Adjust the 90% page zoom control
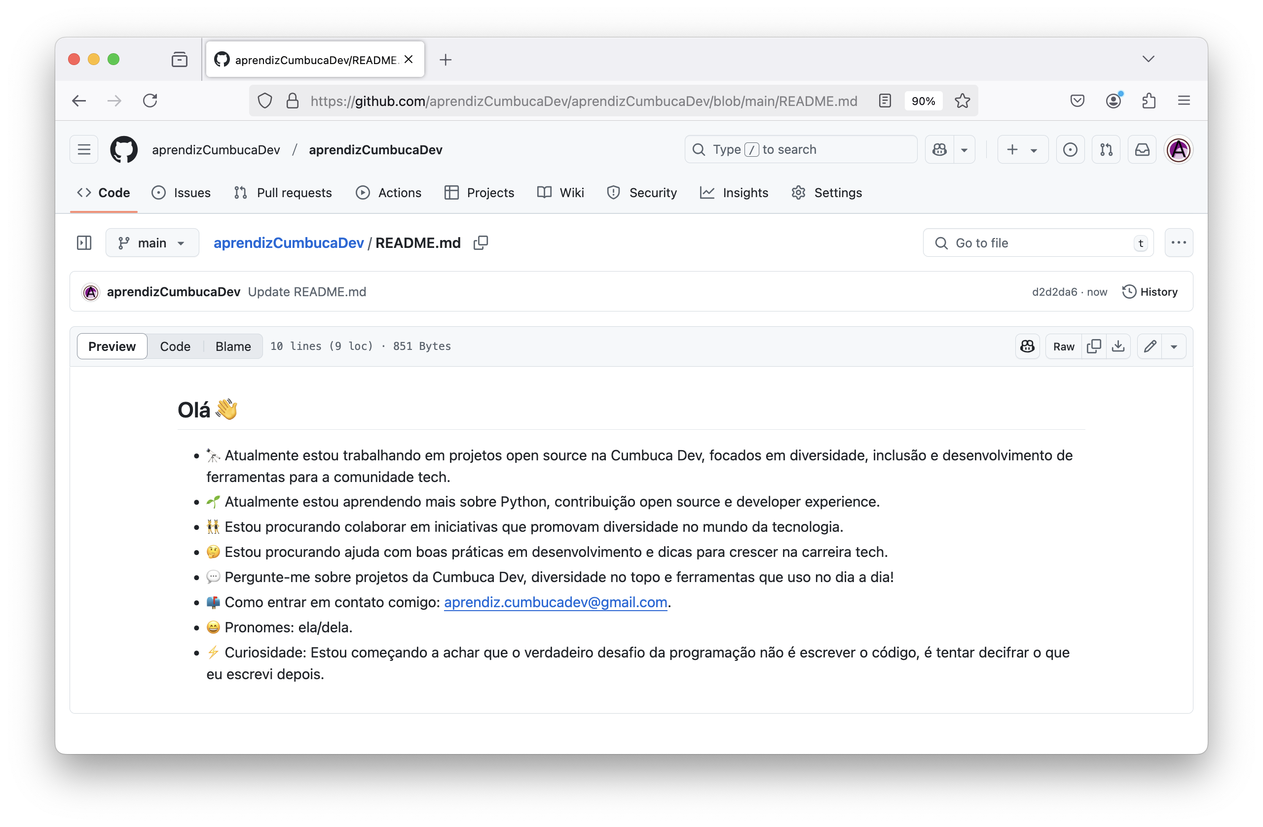This screenshot has height=827, width=1263. 924,101
